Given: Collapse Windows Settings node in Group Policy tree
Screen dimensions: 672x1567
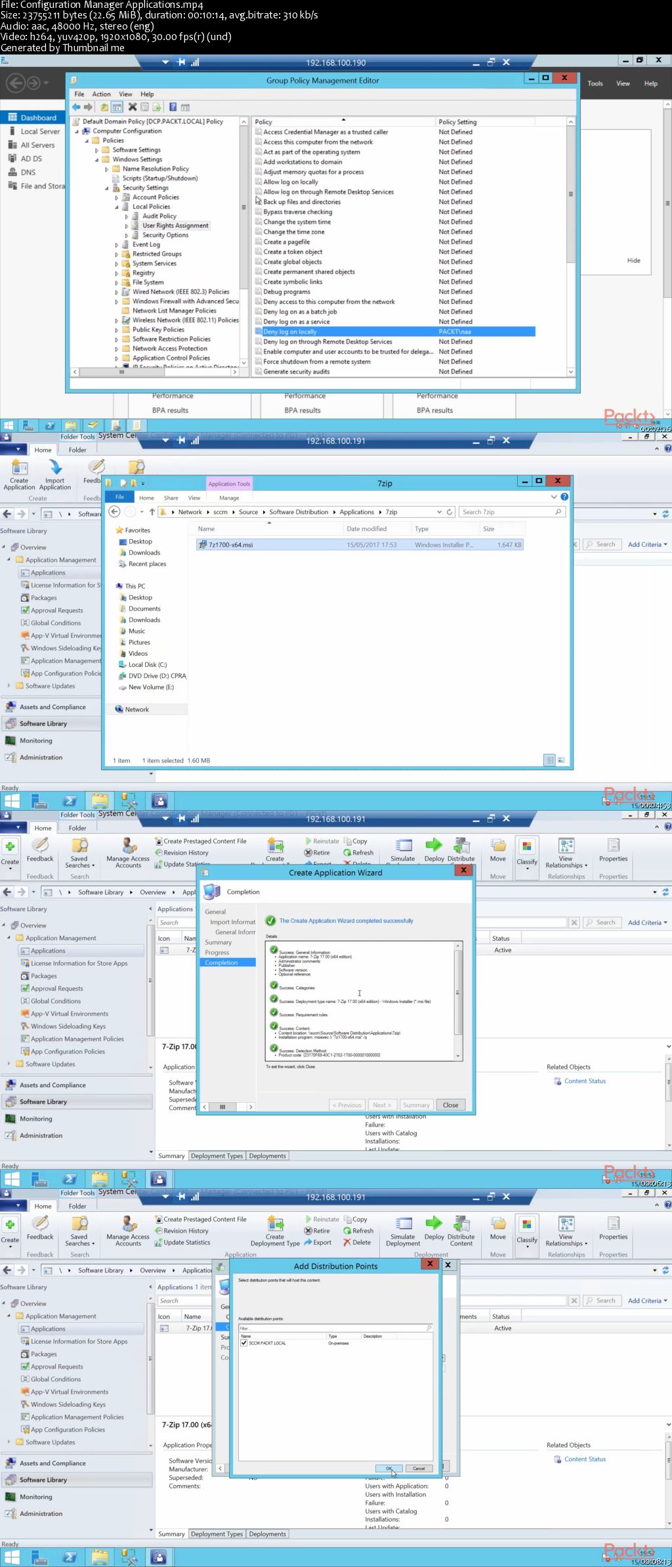Looking at the screenshot, I should 97,160.
